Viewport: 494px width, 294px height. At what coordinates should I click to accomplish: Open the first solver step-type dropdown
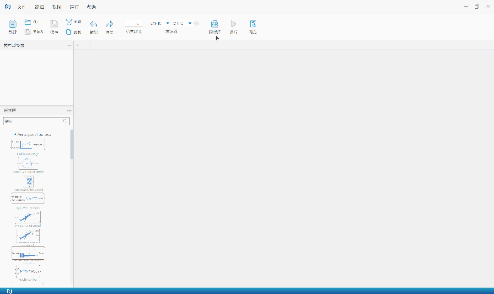(x=167, y=23)
